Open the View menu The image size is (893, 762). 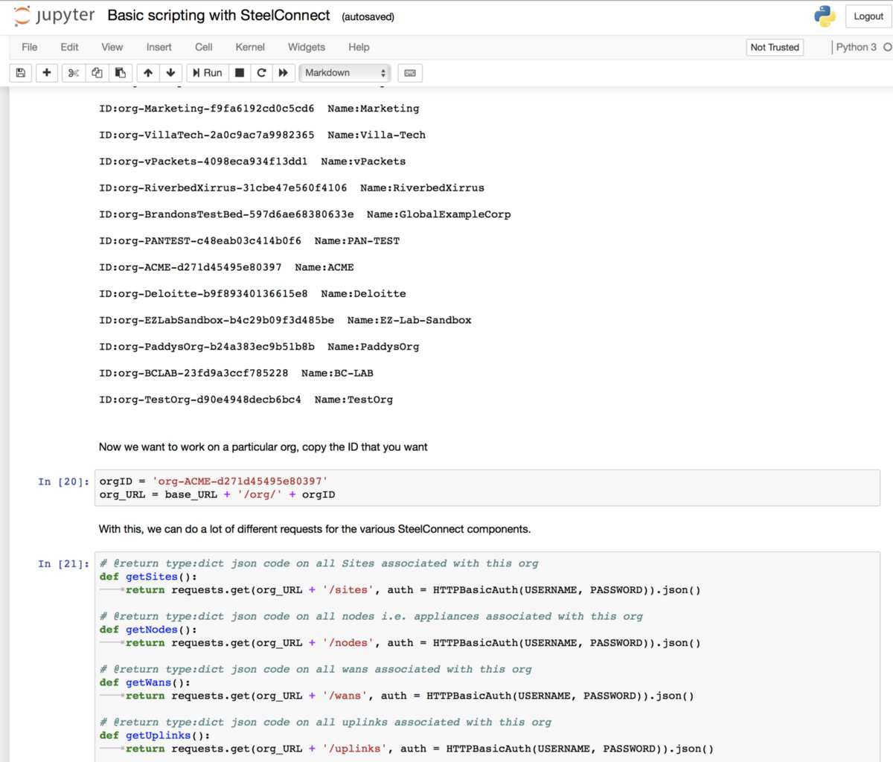tap(112, 47)
